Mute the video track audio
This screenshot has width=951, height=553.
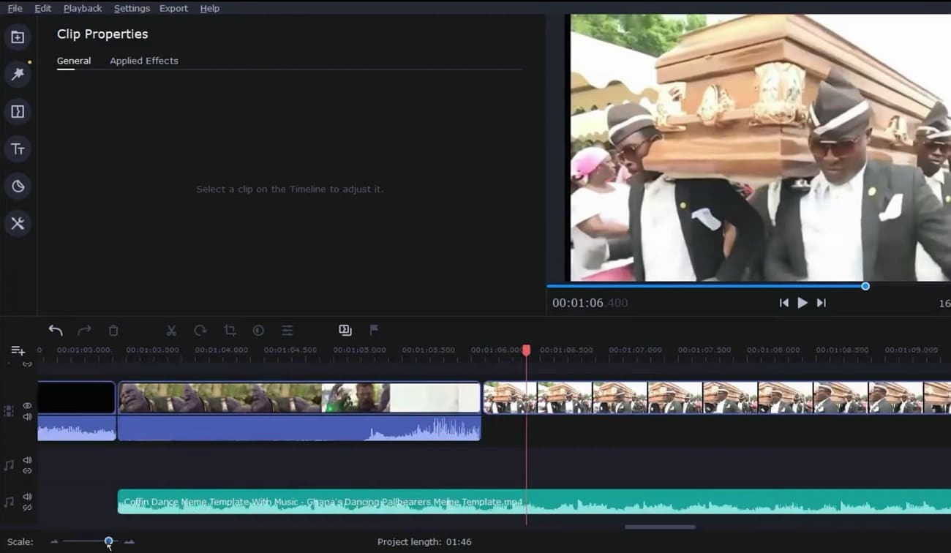[27, 417]
